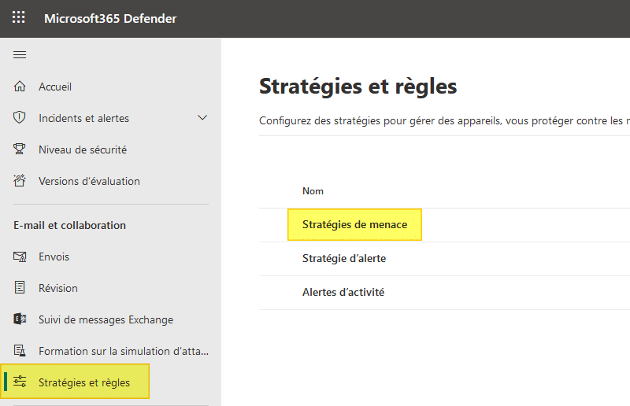Collapse the navigation hamburger menu

click(20, 54)
